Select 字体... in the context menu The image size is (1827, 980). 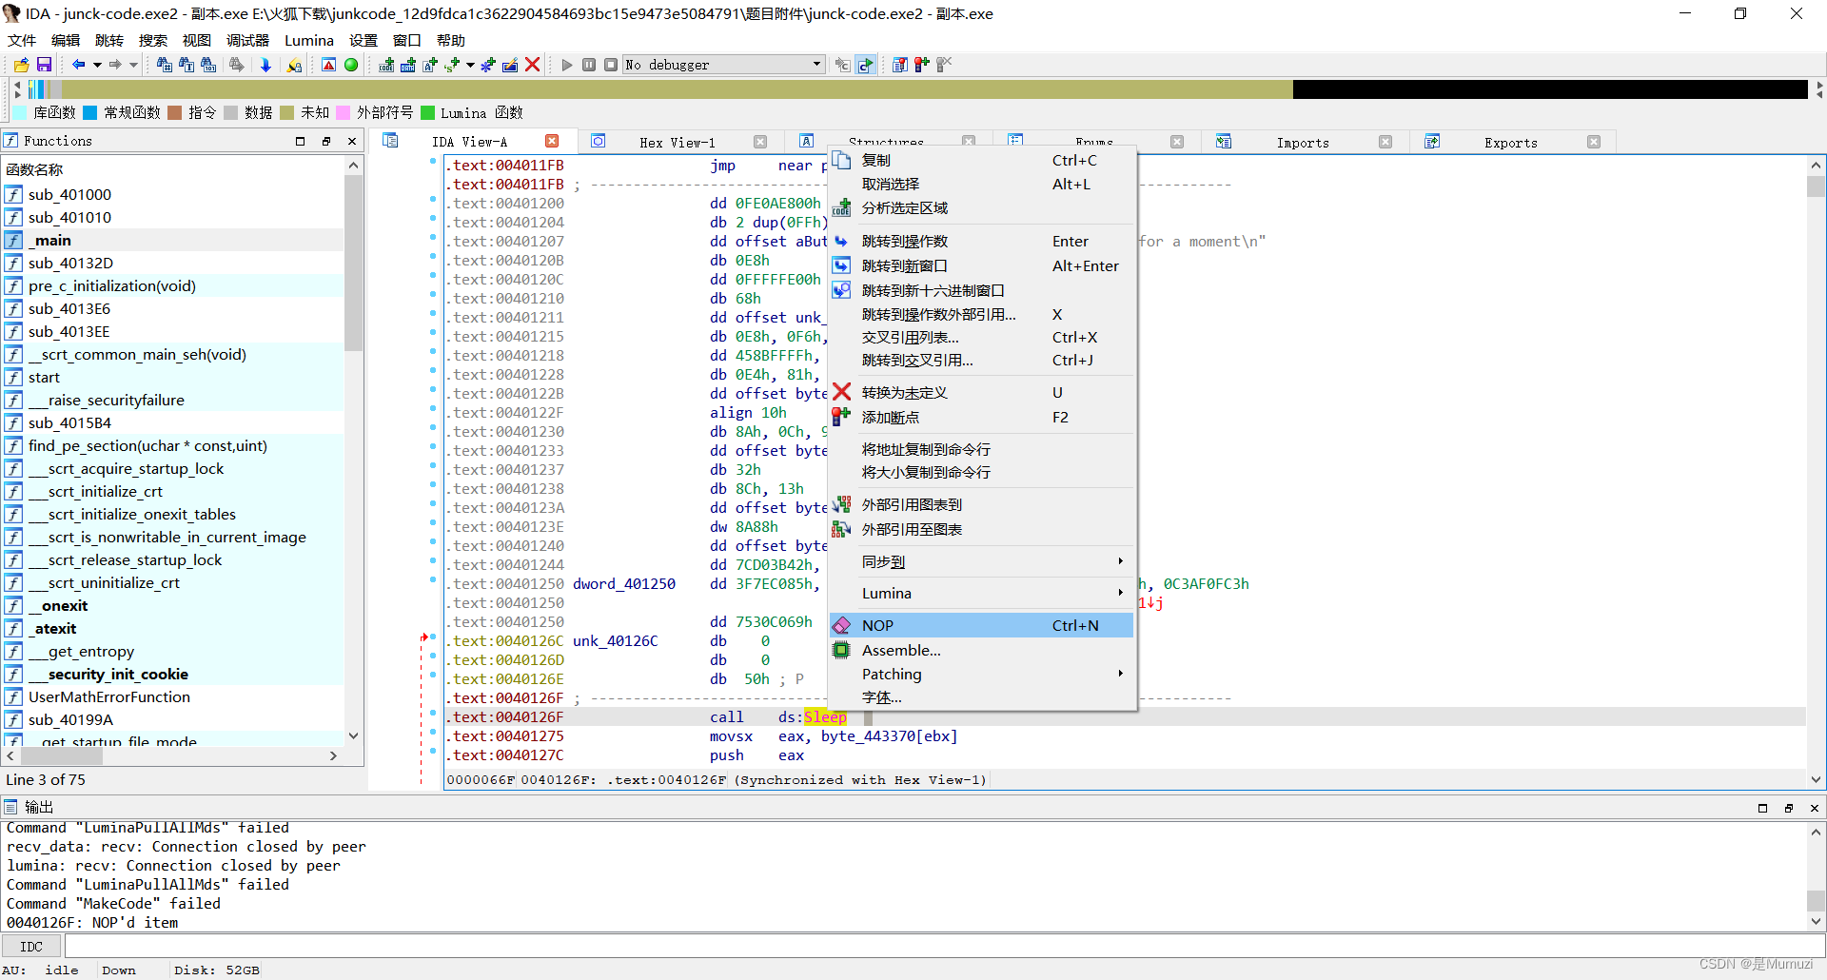coord(981,697)
